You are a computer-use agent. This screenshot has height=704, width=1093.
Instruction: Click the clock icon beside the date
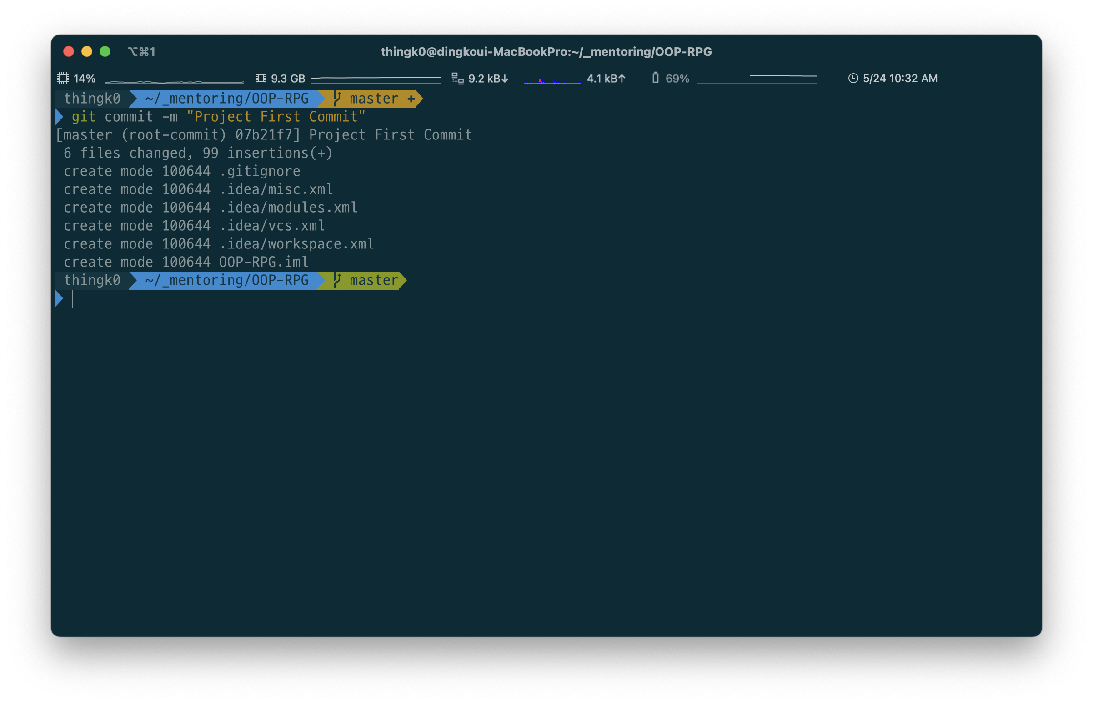tap(853, 78)
